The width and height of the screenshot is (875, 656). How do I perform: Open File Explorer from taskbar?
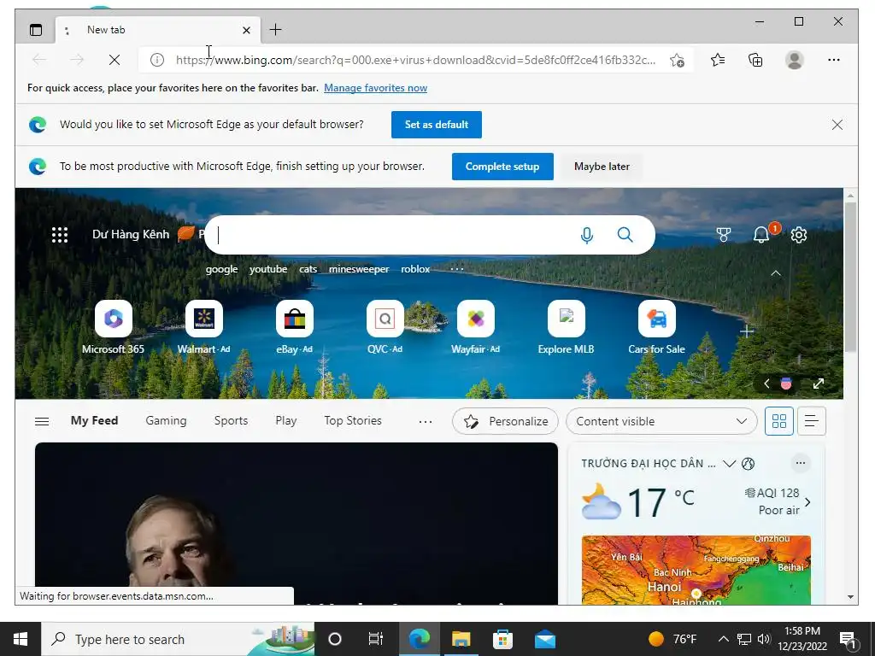pos(461,639)
